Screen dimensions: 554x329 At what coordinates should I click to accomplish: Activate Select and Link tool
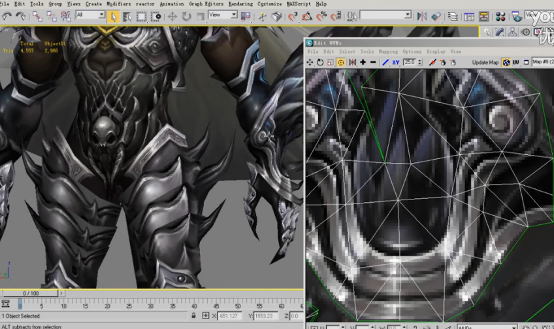click(37, 16)
